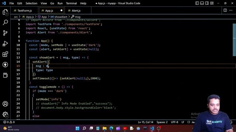The height and width of the screenshot is (132, 236).
Task: Open Windows taskbar search
Action: point(84,128)
